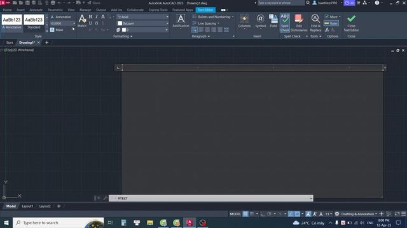Click the MODEL space button in status bar

point(235,214)
